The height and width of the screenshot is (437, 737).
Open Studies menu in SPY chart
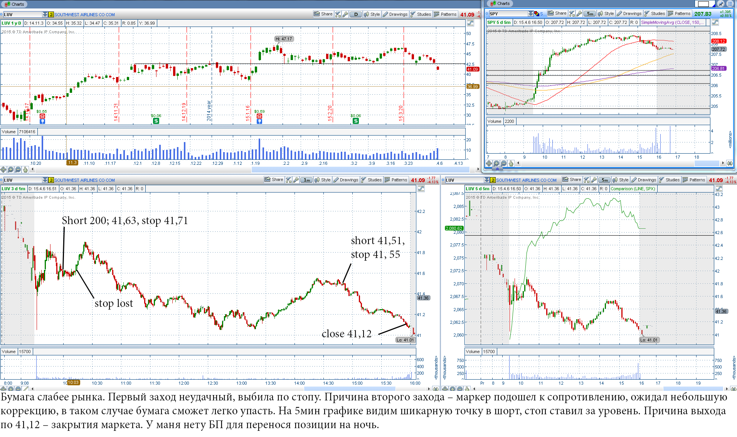pos(655,13)
